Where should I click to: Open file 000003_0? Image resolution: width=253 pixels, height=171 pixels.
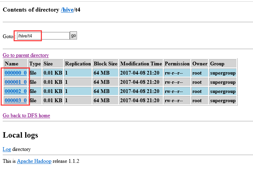coord(16,100)
